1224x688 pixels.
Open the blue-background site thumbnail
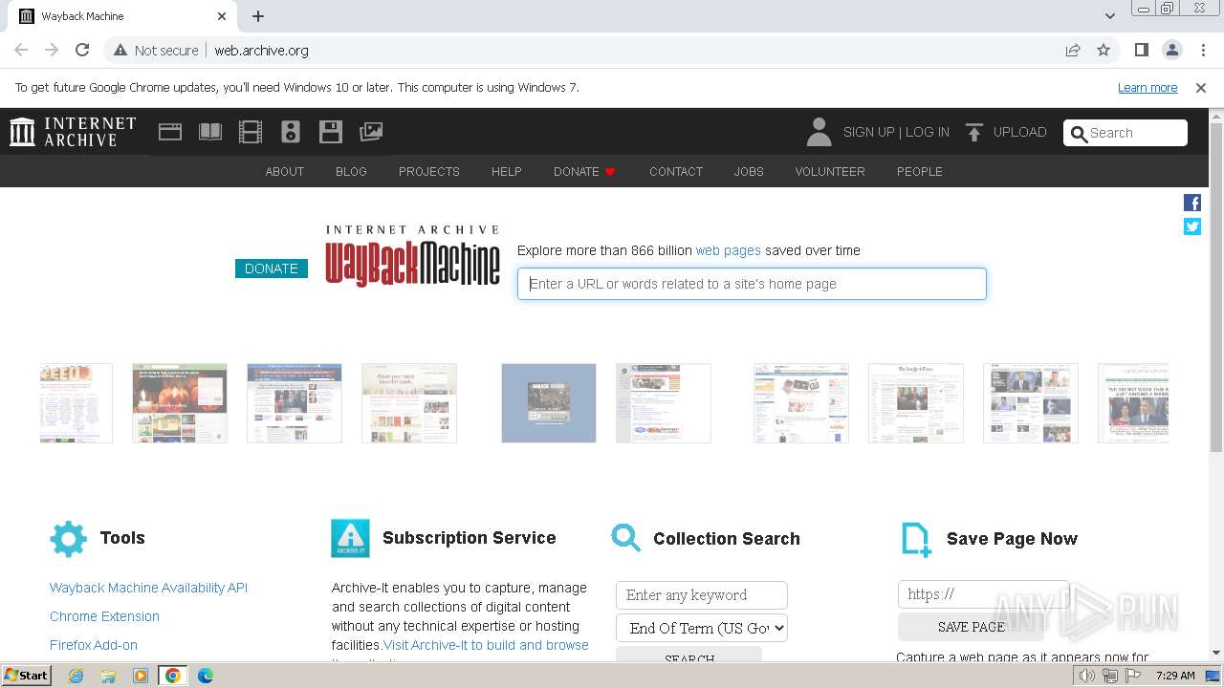pyautogui.click(x=549, y=403)
